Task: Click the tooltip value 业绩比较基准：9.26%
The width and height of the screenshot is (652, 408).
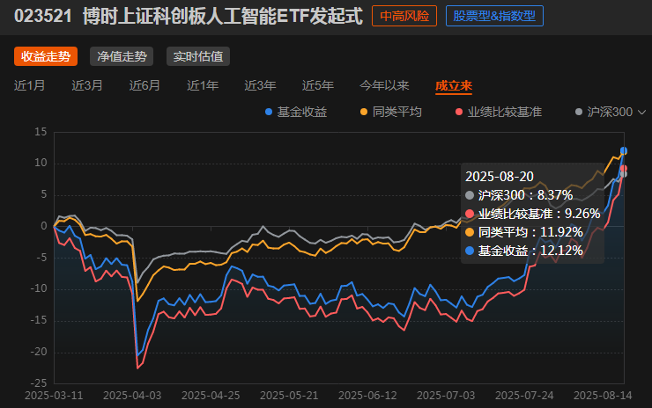Action: (x=533, y=214)
